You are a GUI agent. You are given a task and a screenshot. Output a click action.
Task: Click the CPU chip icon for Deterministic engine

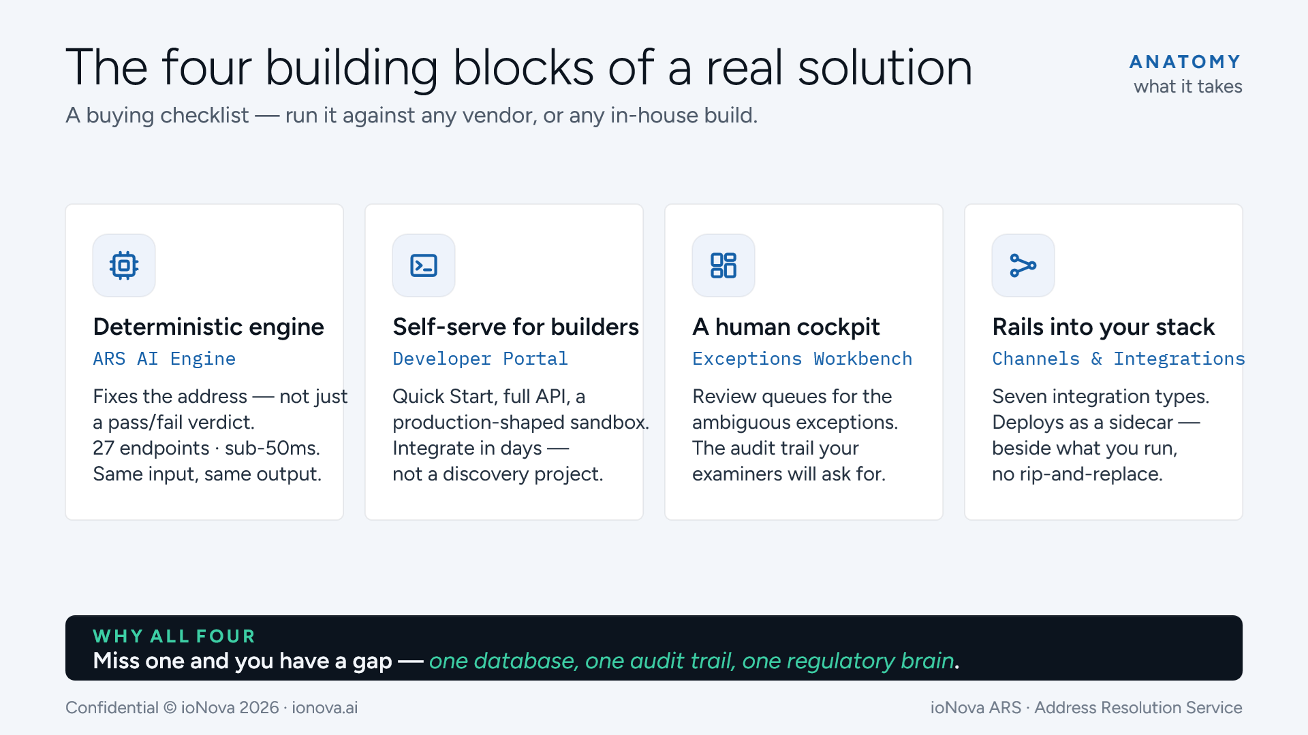124,265
